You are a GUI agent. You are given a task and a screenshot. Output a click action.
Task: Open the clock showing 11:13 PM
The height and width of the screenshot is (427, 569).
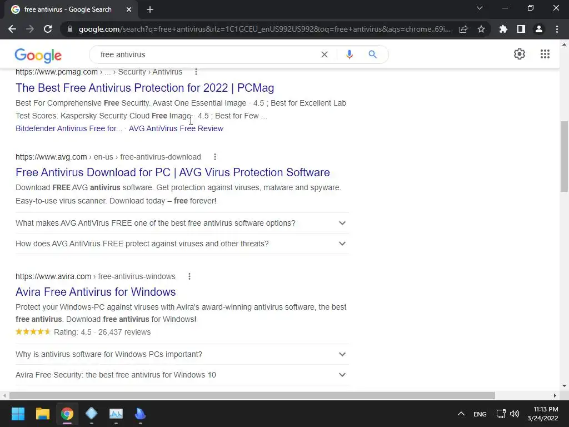[542, 414]
